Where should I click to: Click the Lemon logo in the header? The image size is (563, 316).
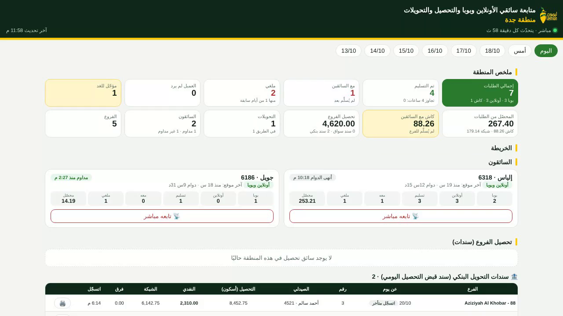click(x=549, y=15)
